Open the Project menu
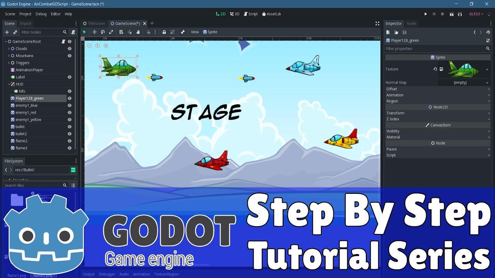The image size is (495, 278). coord(25,14)
